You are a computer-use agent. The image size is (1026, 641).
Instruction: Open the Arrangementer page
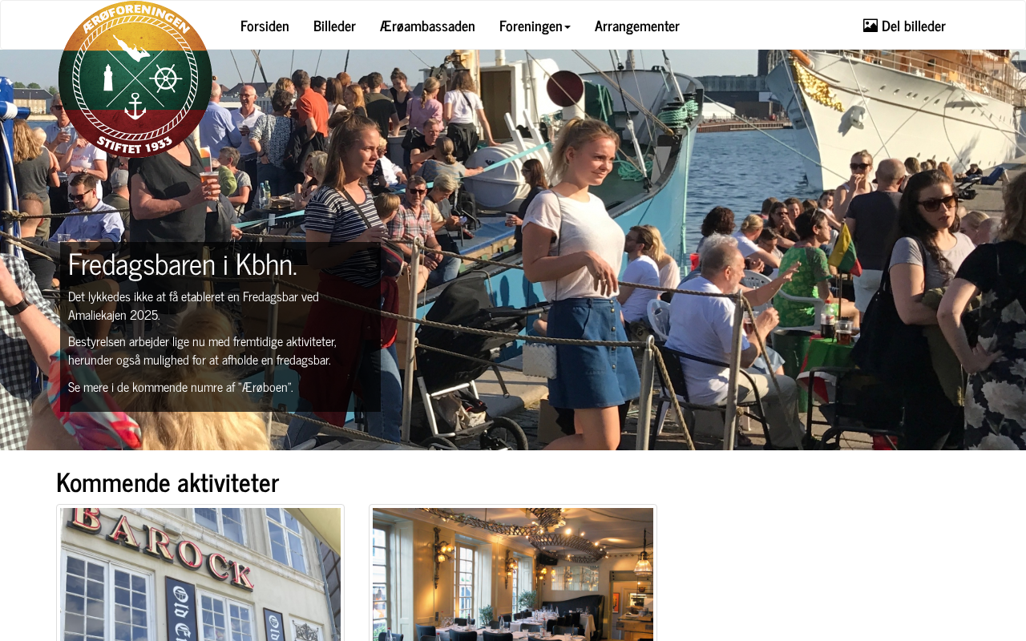(637, 26)
